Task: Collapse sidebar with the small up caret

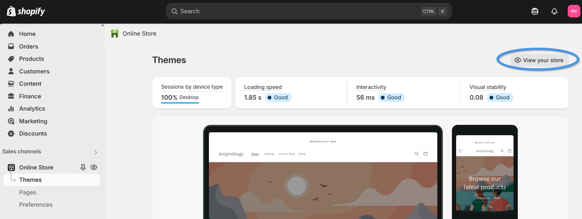Action: tap(103, 25)
